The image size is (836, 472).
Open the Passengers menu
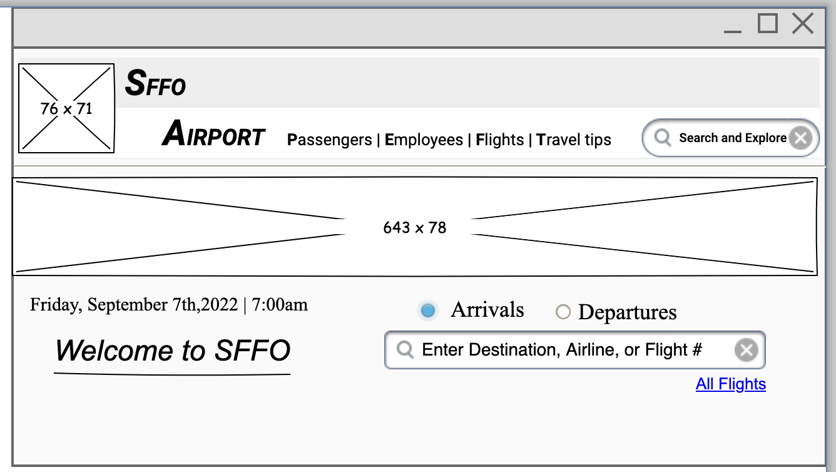[330, 140]
